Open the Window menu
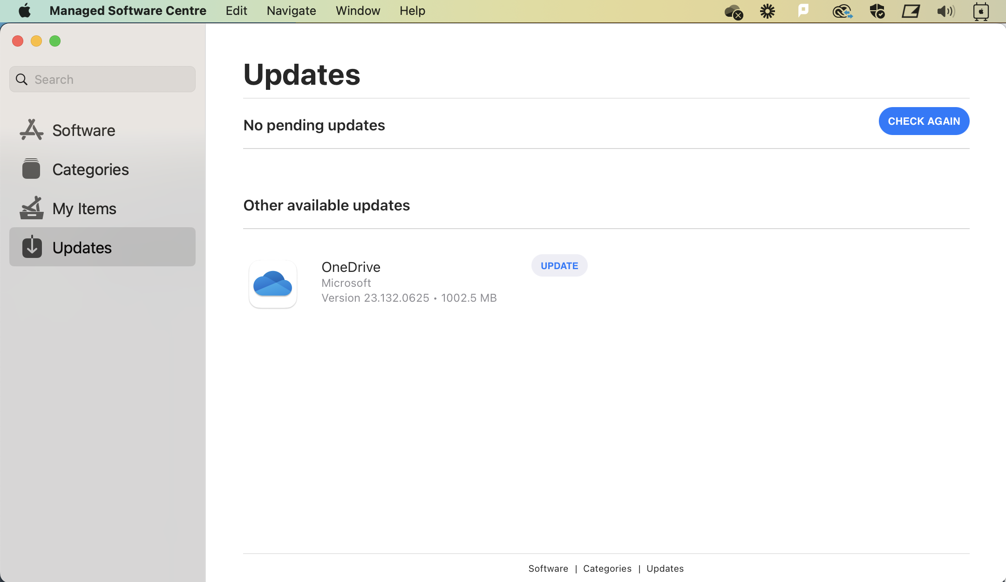Viewport: 1006px width, 582px height. click(358, 11)
